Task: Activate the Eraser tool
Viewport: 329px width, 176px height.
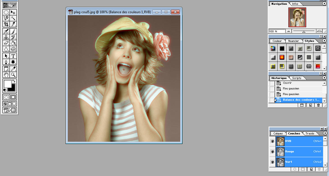Action: (x=6, y=43)
